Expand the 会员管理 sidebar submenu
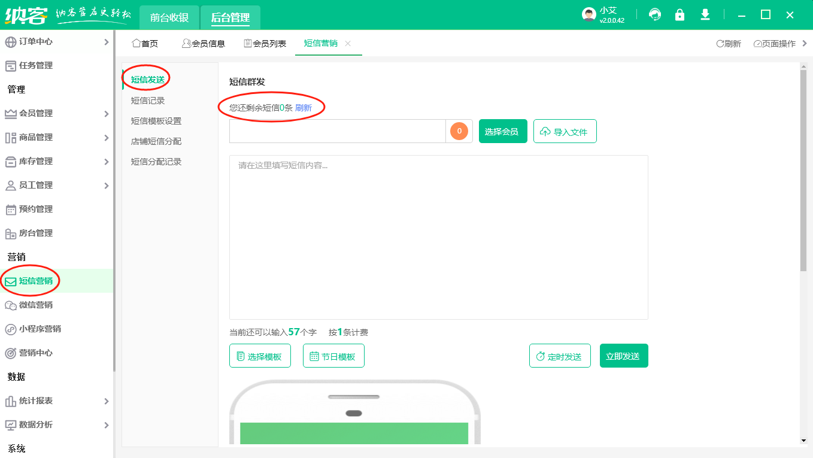This screenshot has width=813, height=458. click(107, 113)
